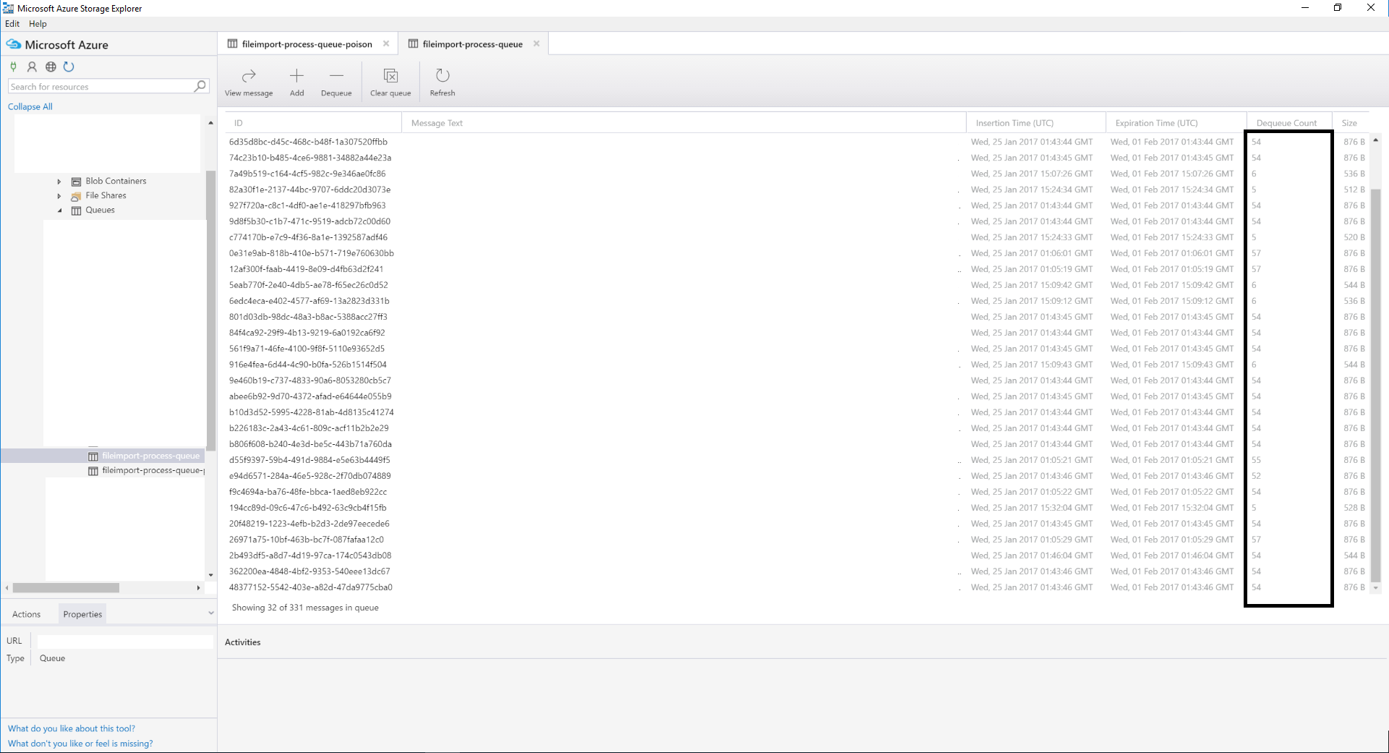This screenshot has height=753, width=1389.
Task: Select the Blob Containers node icon
Action: [x=76, y=182]
